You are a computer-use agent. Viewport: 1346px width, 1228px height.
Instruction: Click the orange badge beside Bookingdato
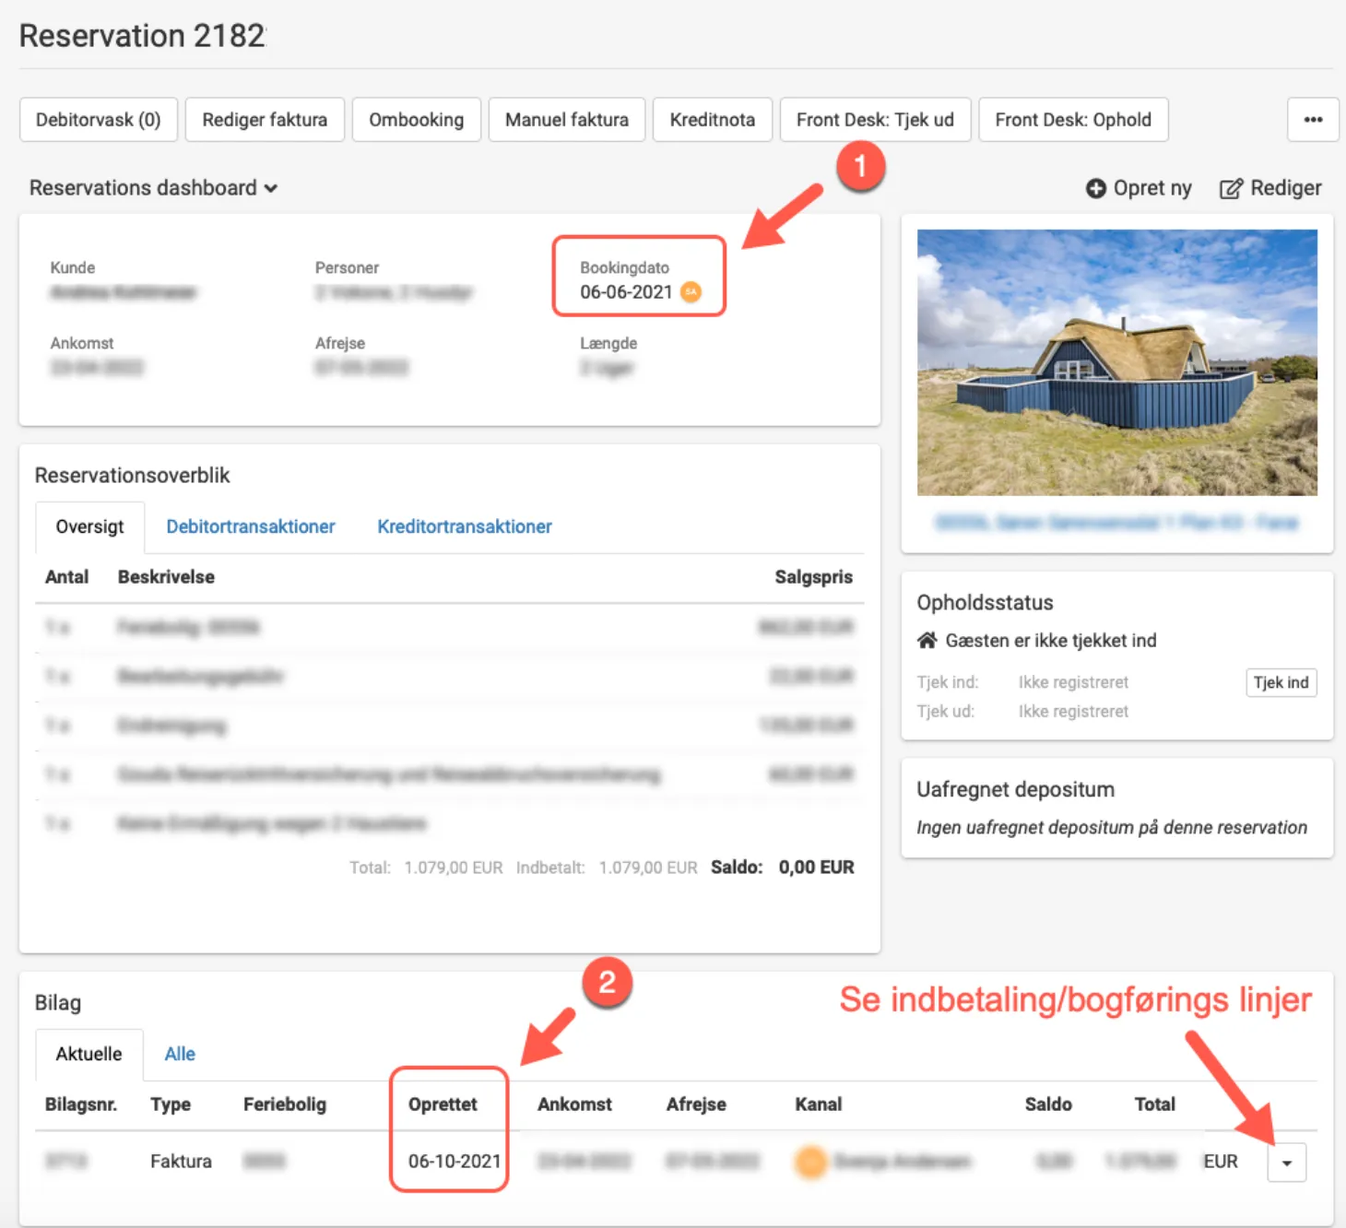pyautogui.click(x=691, y=292)
